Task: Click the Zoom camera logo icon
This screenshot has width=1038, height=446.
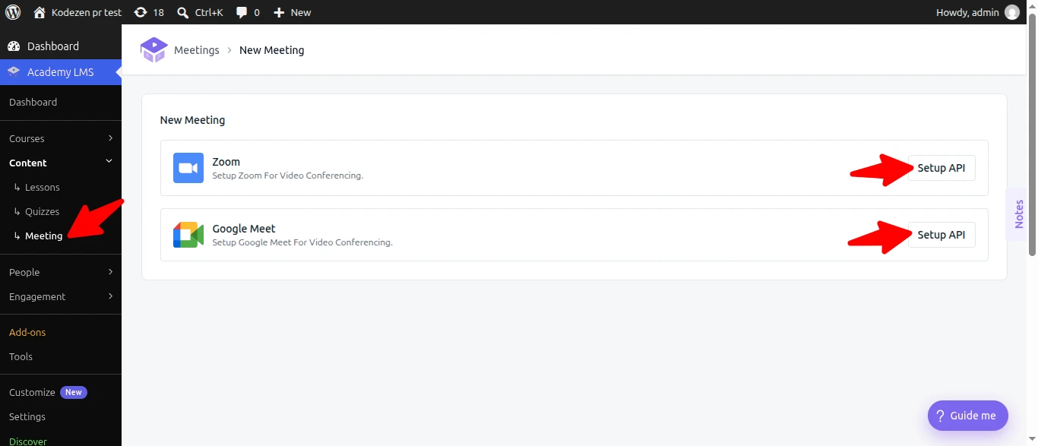Action: (188, 168)
